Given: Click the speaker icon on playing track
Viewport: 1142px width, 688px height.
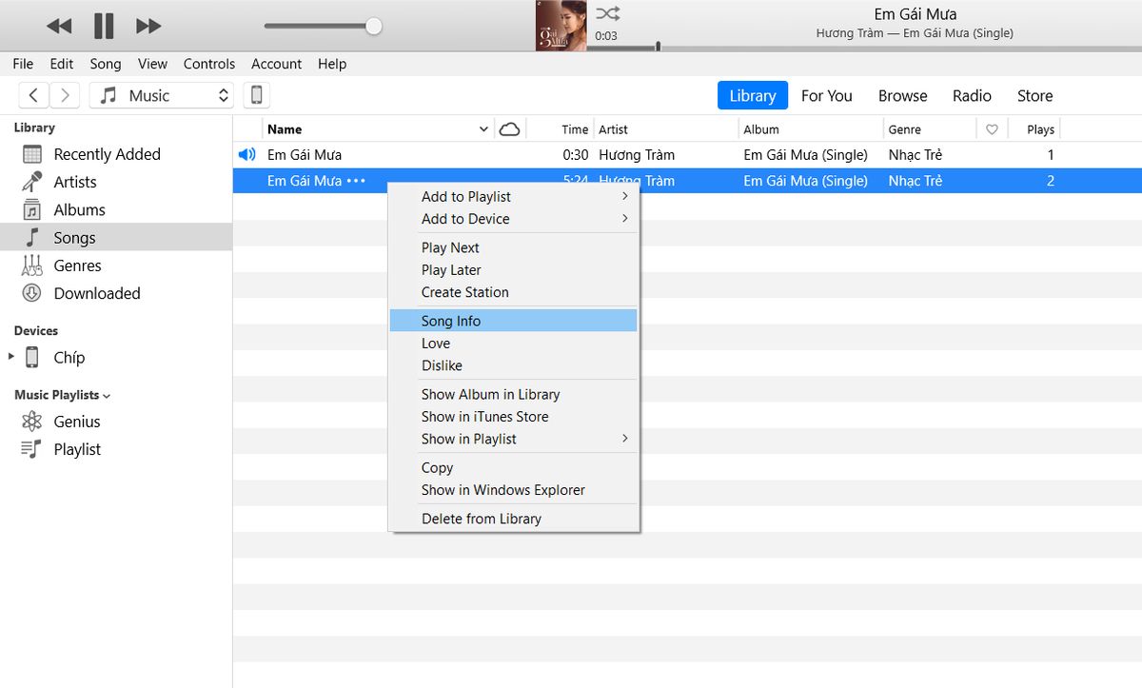Looking at the screenshot, I should 247,154.
